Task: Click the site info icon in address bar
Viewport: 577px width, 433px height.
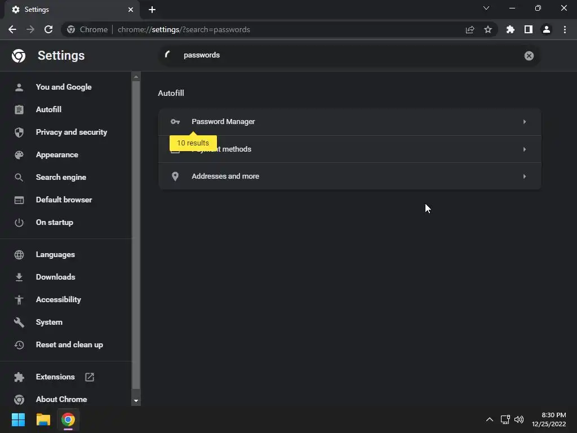Action: click(71, 29)
